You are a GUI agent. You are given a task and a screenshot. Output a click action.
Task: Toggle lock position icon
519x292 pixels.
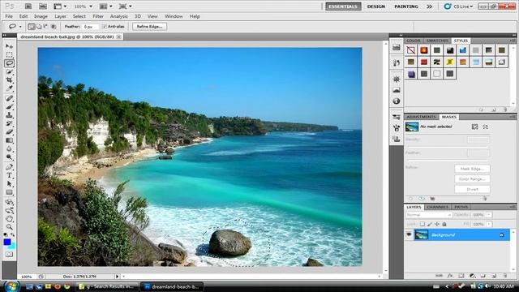point(437,224)
